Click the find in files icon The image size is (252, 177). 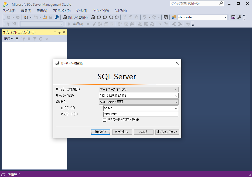click(x=174, y=17)
